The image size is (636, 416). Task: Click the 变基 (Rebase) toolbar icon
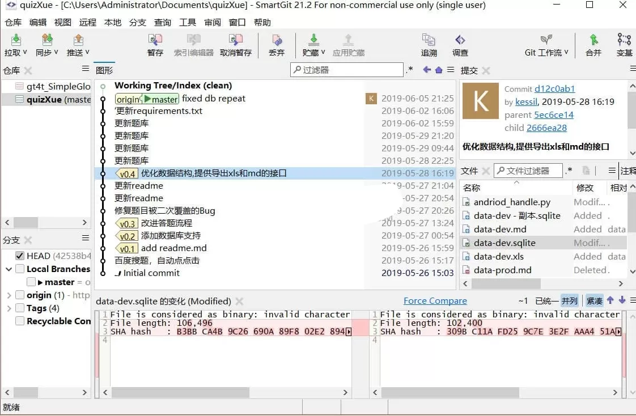pyautogui.click(x=624, y=45)
